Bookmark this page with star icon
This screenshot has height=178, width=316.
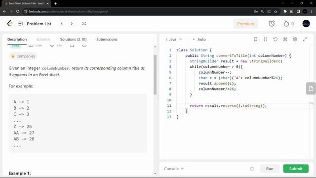click(276, 11)
